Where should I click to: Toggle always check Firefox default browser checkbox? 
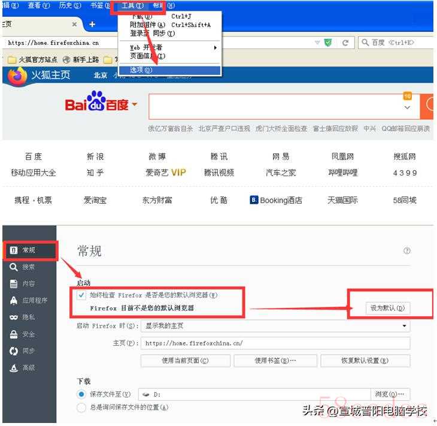pos(81,295)
